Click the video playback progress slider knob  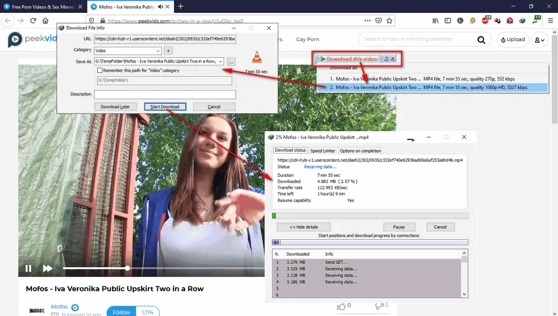tap(127, 269)
